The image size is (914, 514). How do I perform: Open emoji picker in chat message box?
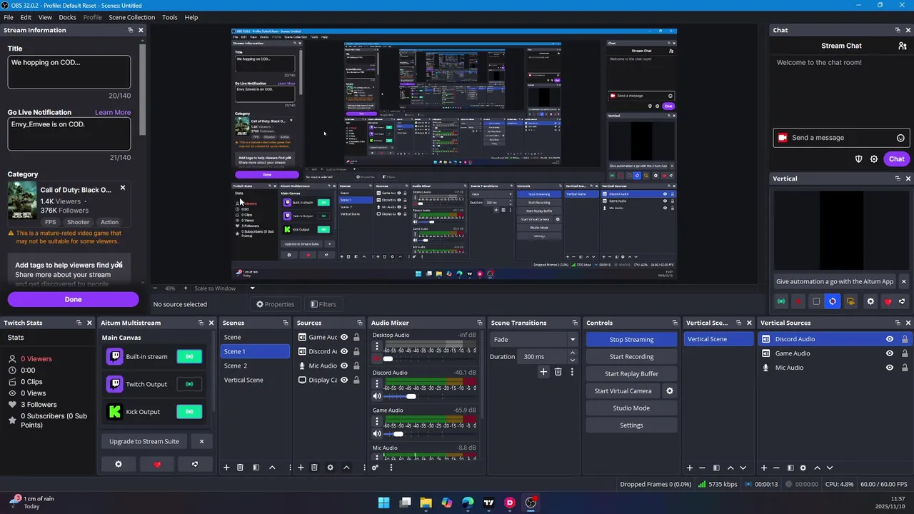click(900, 138)
